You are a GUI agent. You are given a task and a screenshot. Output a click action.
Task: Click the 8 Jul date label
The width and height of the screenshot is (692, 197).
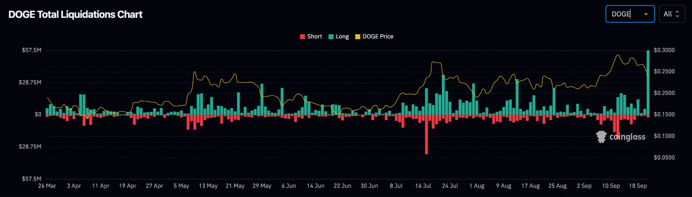396,186
